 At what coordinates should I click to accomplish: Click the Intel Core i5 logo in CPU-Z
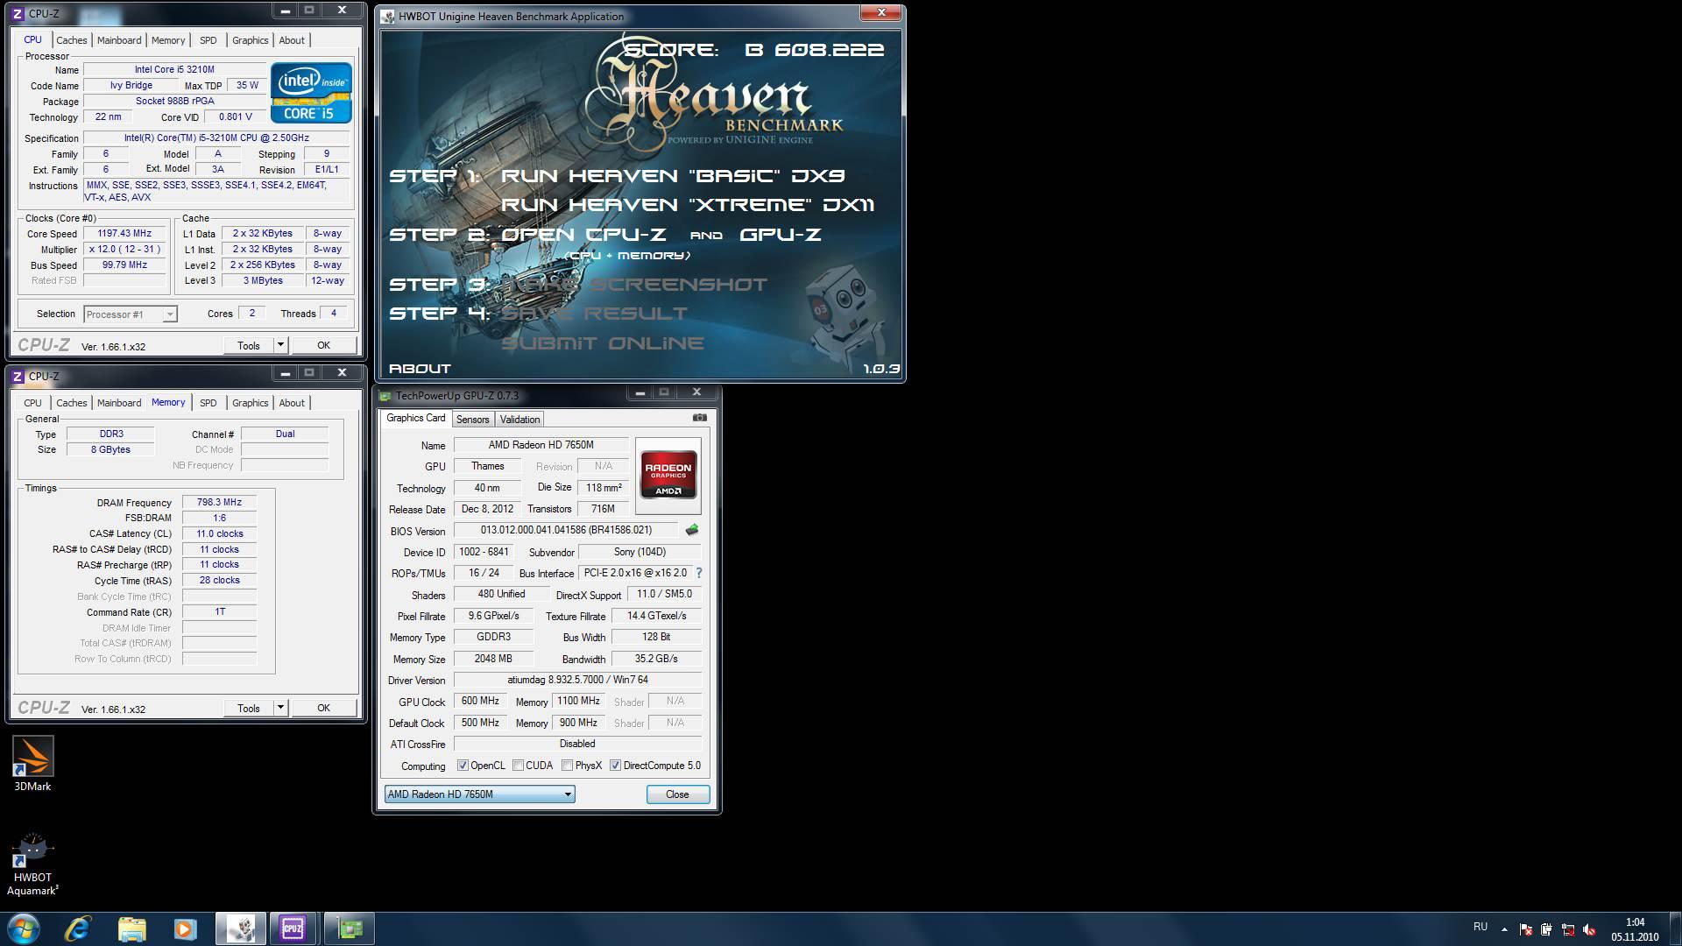311,92
